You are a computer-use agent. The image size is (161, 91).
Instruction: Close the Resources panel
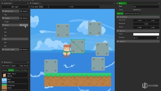pos(28,62)
